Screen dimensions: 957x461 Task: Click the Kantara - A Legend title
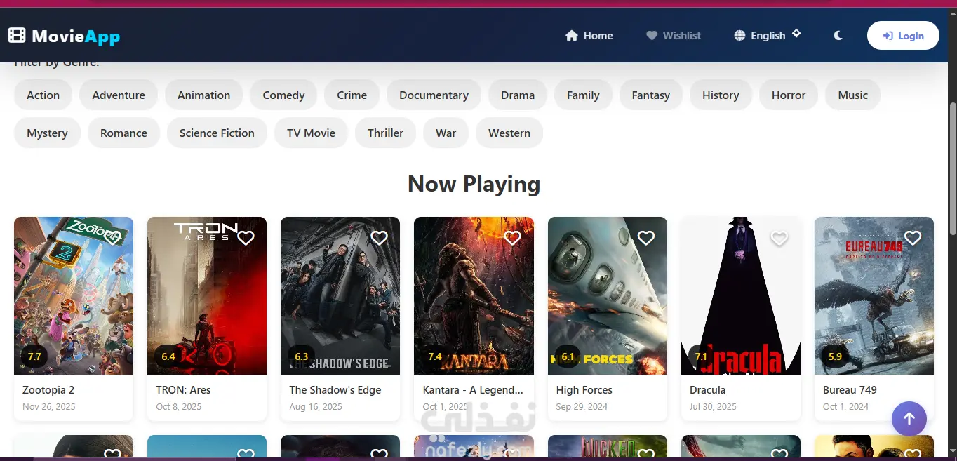pyautogui.click(x=473, y=389)
